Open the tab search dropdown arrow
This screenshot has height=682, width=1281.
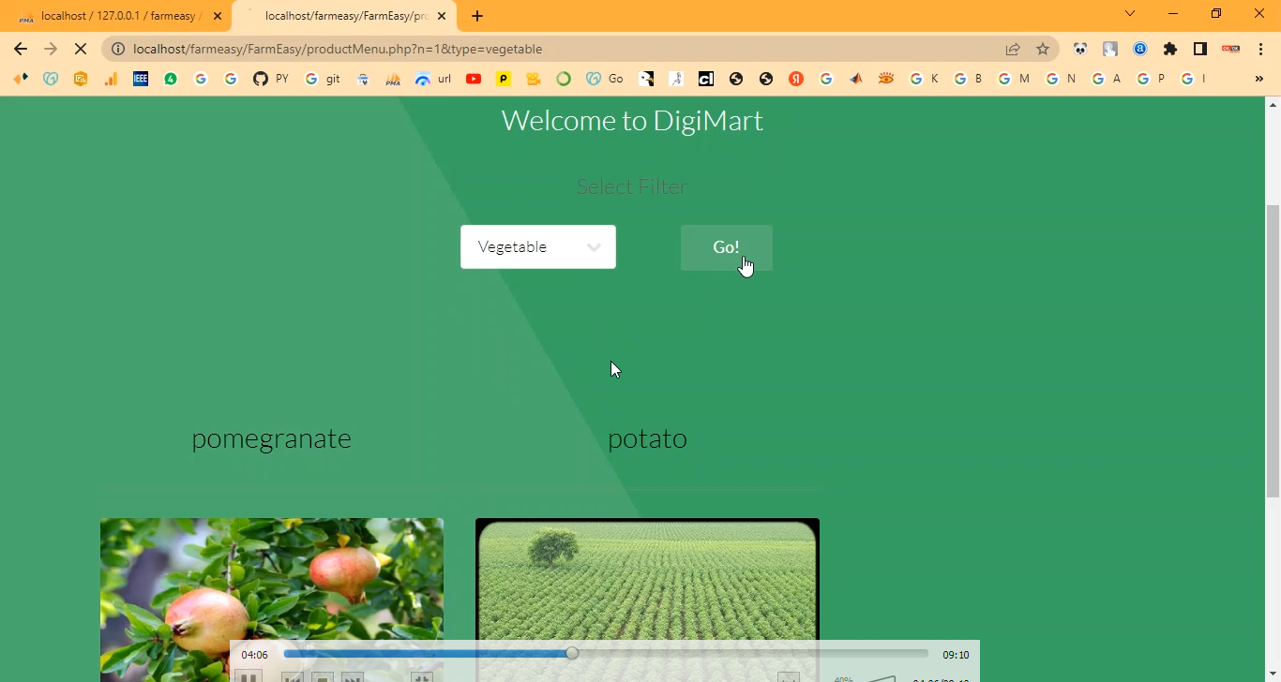point(1130,13)
